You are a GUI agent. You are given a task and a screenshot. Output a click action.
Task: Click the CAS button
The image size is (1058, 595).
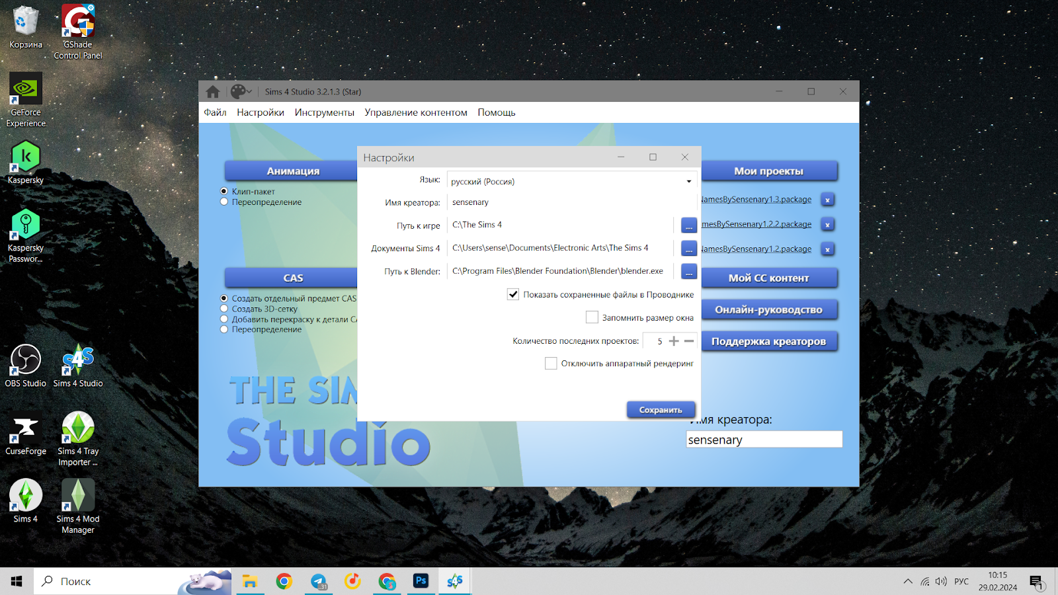point(292,278)
